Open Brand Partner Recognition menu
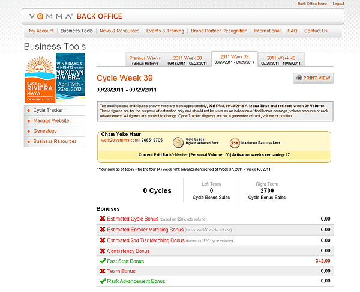360x292 pixels. tap(219, 31)
